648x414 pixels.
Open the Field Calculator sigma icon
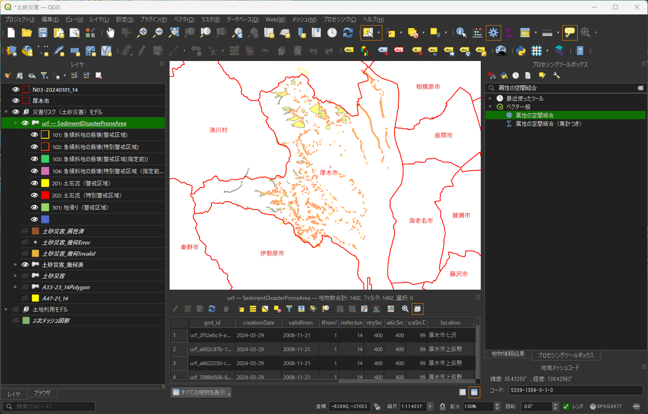coord(509,33)
